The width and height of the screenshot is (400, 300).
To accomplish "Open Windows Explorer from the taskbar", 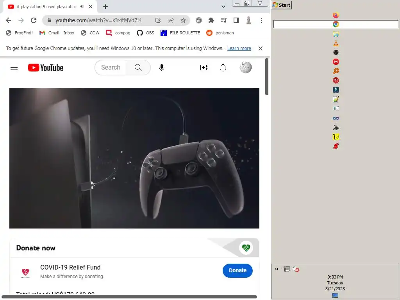I will (x=336, y=34).
